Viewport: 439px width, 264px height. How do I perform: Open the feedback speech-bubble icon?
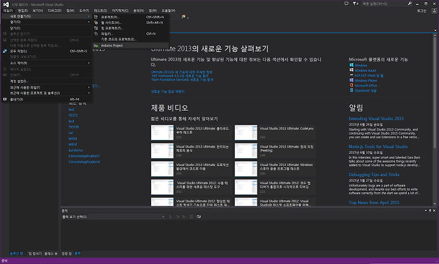tap(346, 4)
